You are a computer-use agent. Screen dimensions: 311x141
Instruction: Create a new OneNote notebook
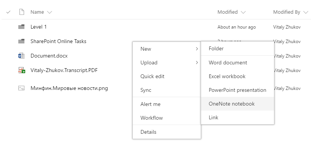[x=237, y=104]
